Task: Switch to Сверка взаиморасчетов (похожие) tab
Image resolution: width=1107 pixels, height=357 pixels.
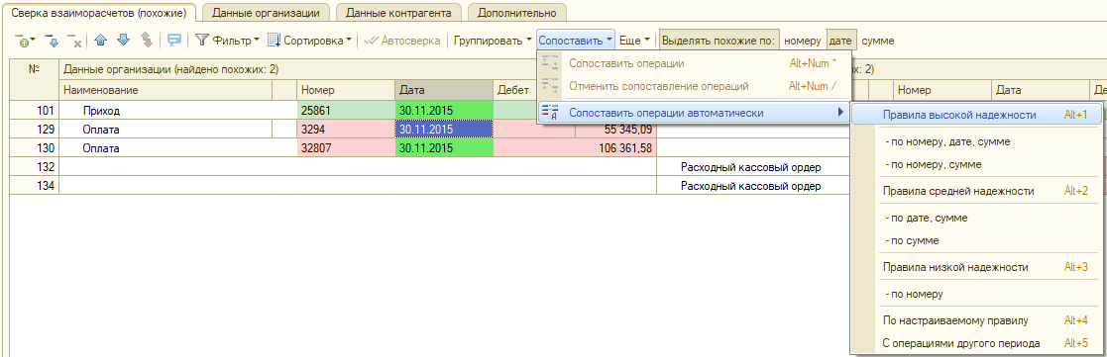Action: point(99,13)
